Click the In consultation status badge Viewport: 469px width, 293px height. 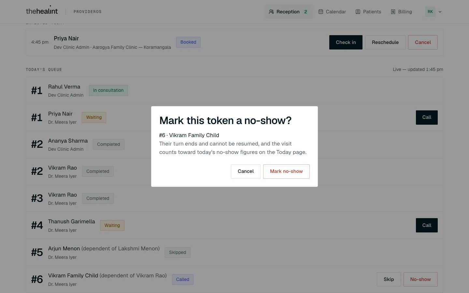(108, 91)
